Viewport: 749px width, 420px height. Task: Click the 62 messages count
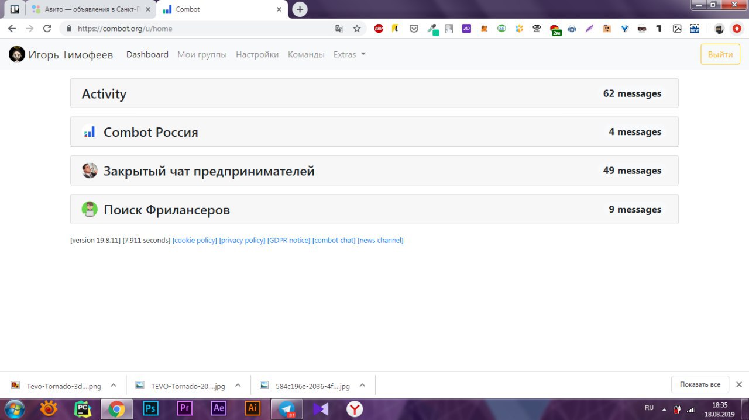(x=633, y=93)
